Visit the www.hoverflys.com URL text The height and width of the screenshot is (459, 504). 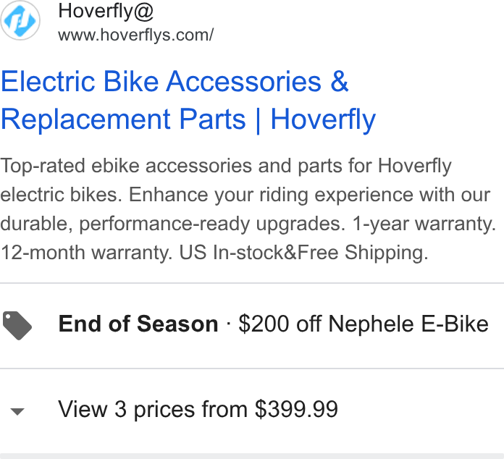pos(135,35)
